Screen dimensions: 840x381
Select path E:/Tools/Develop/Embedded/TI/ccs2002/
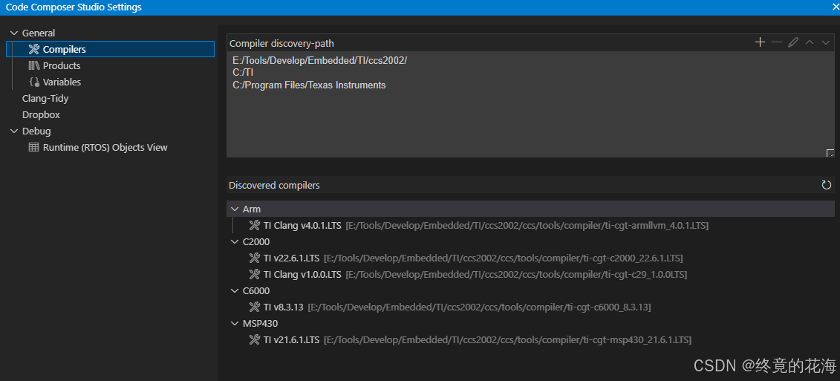(320, 61)
